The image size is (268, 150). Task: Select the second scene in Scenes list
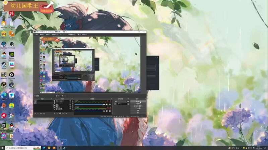tap(43, 103)
